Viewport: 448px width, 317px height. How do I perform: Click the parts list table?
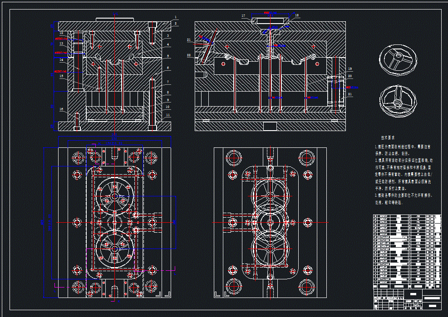coord(407,252)
